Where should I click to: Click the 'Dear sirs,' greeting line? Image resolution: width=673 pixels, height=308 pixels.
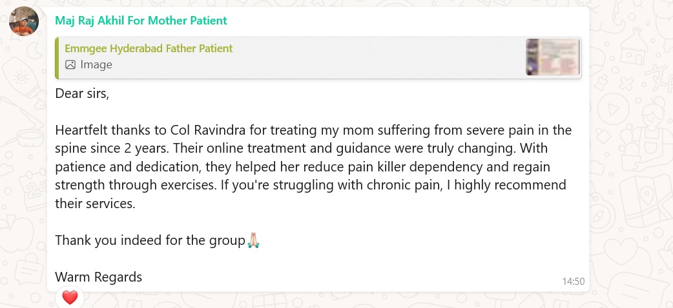(83, 94)
